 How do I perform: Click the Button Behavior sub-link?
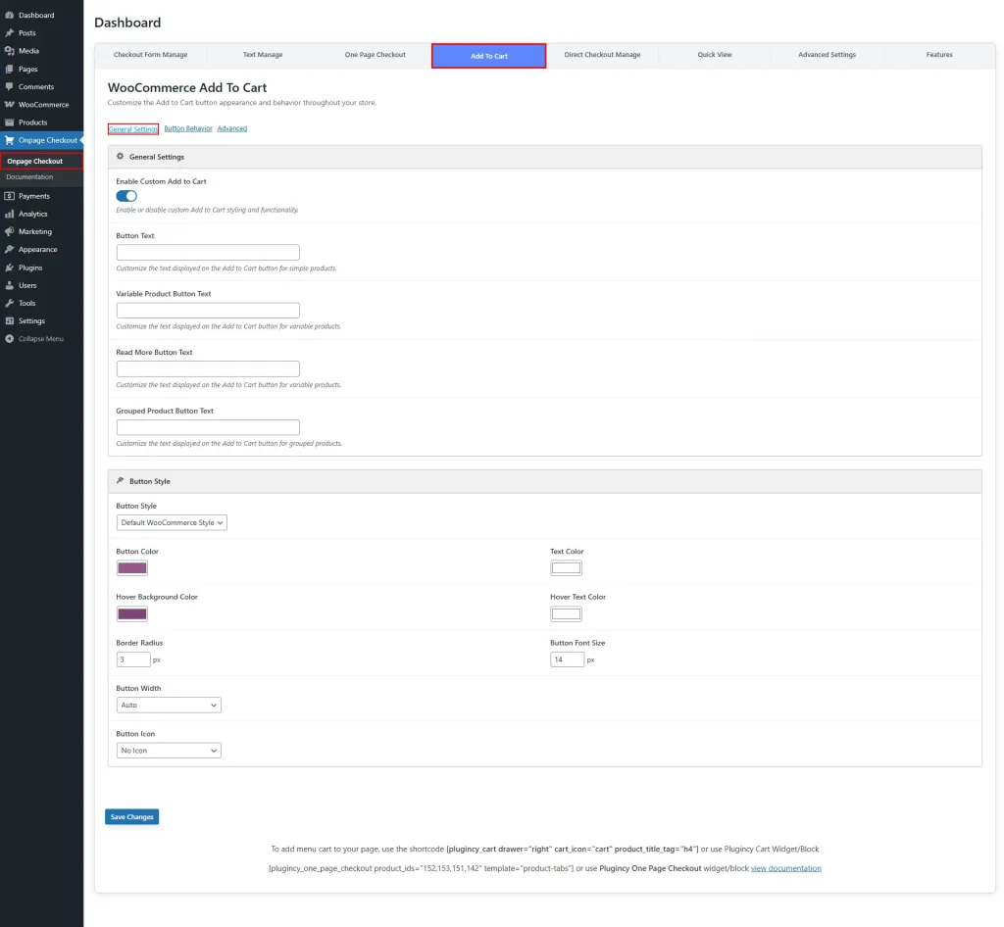tap(187, 128)
